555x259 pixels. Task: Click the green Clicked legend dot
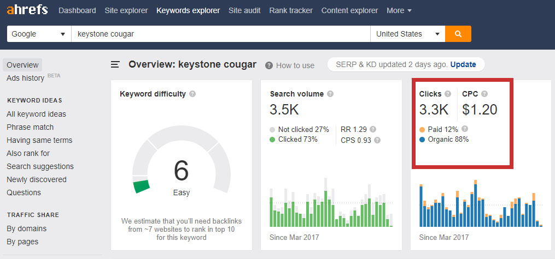(272, 140)
